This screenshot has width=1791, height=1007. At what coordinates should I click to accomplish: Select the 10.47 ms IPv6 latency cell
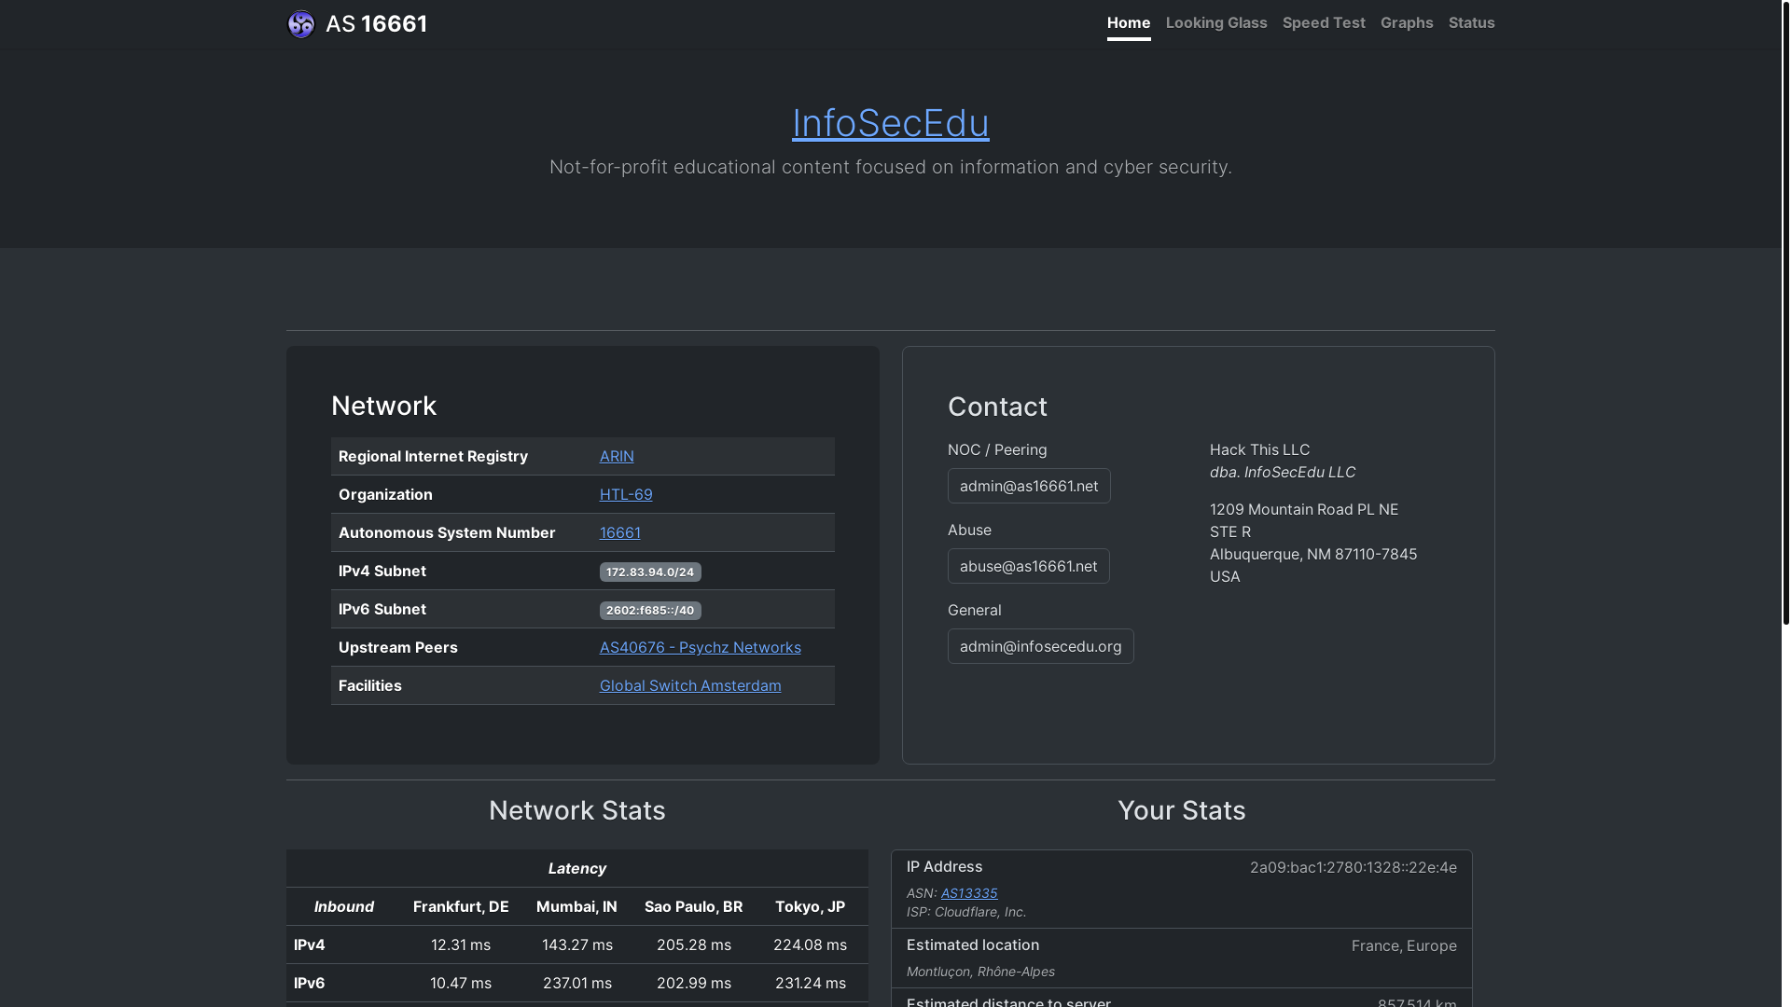click(x=461, y=983)
